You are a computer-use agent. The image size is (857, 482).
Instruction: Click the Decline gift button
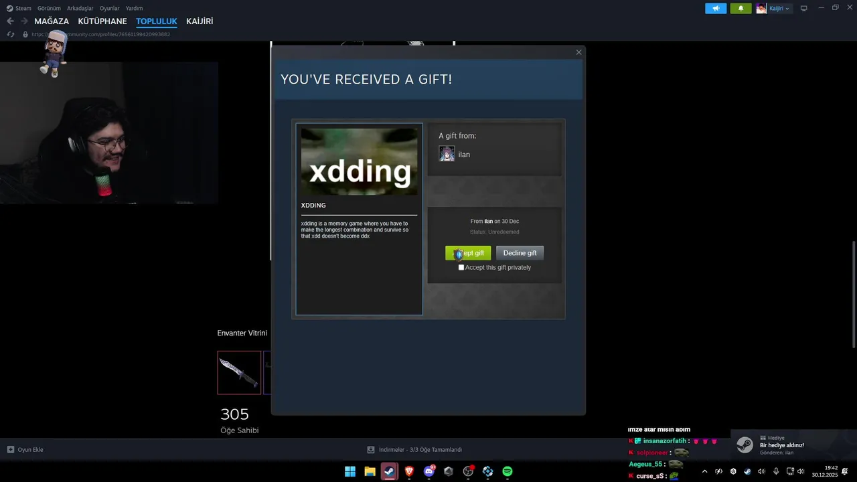(520, 253)
